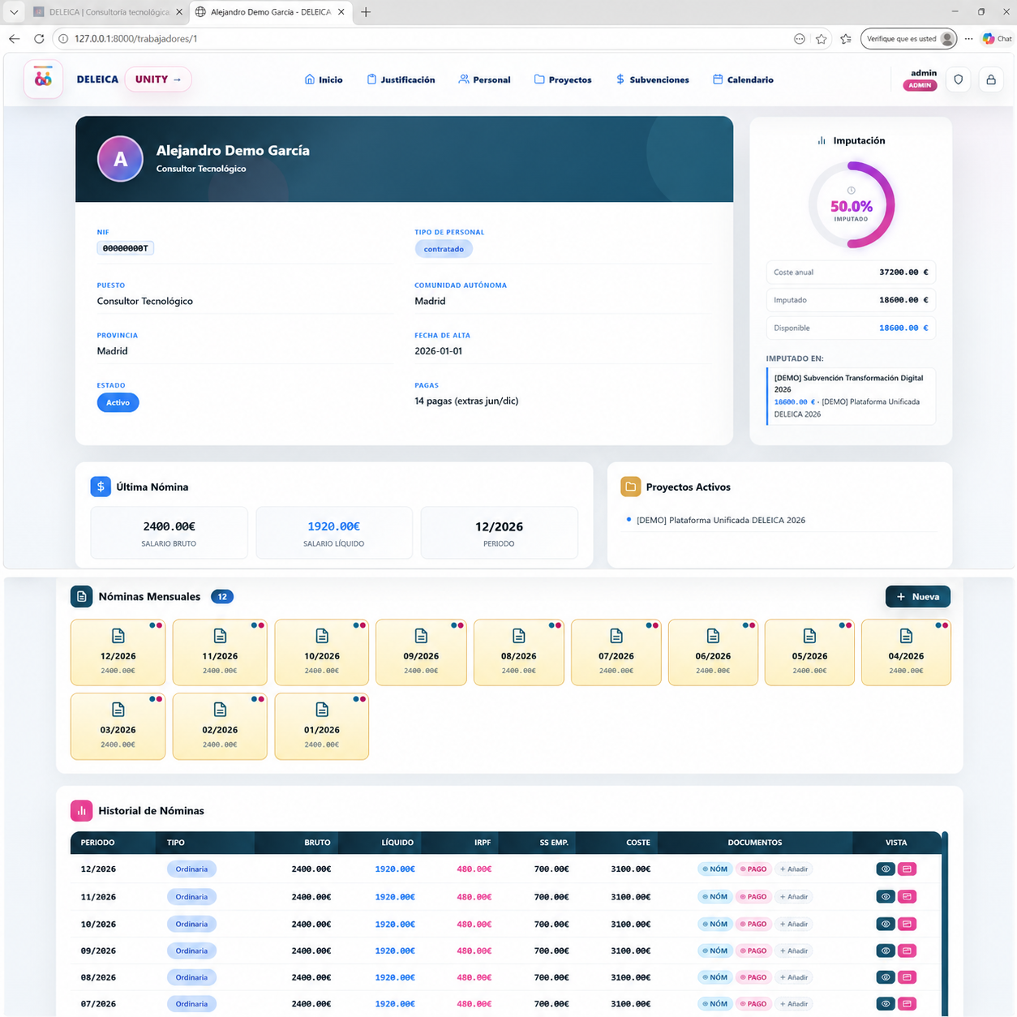Click the UNITY arrow button
This screenshot has width=1017, height=1017.
pos(158,79)
